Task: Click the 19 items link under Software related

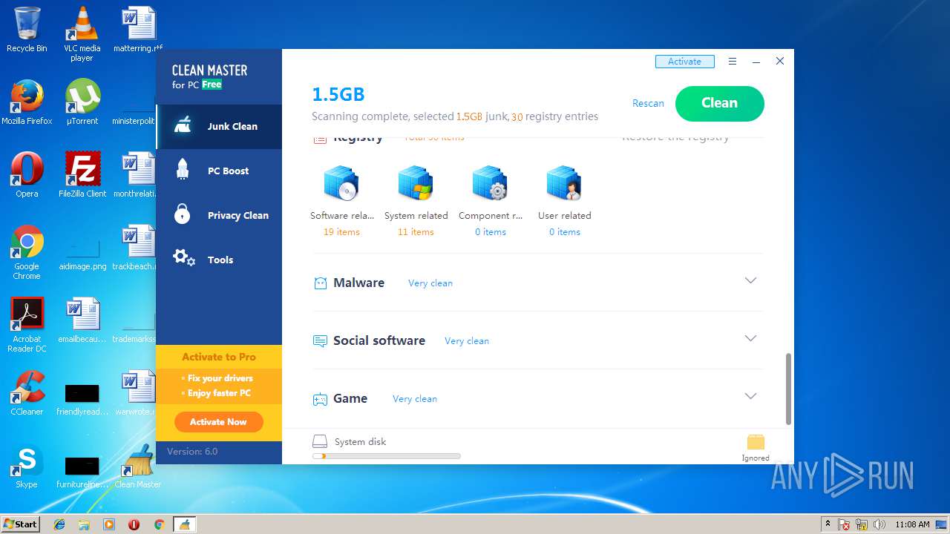Action: (x=341, y=232)
